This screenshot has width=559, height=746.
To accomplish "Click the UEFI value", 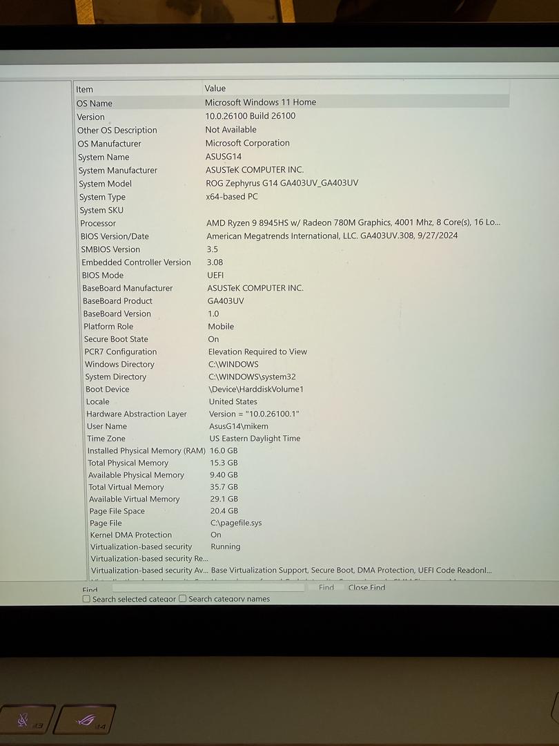I will [x=215, y=275].
